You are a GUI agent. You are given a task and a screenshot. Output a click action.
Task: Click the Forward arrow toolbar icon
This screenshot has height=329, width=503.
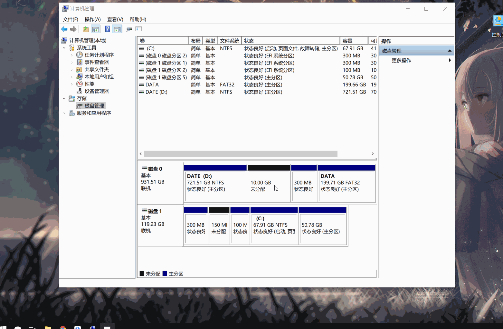coord(73,29)
